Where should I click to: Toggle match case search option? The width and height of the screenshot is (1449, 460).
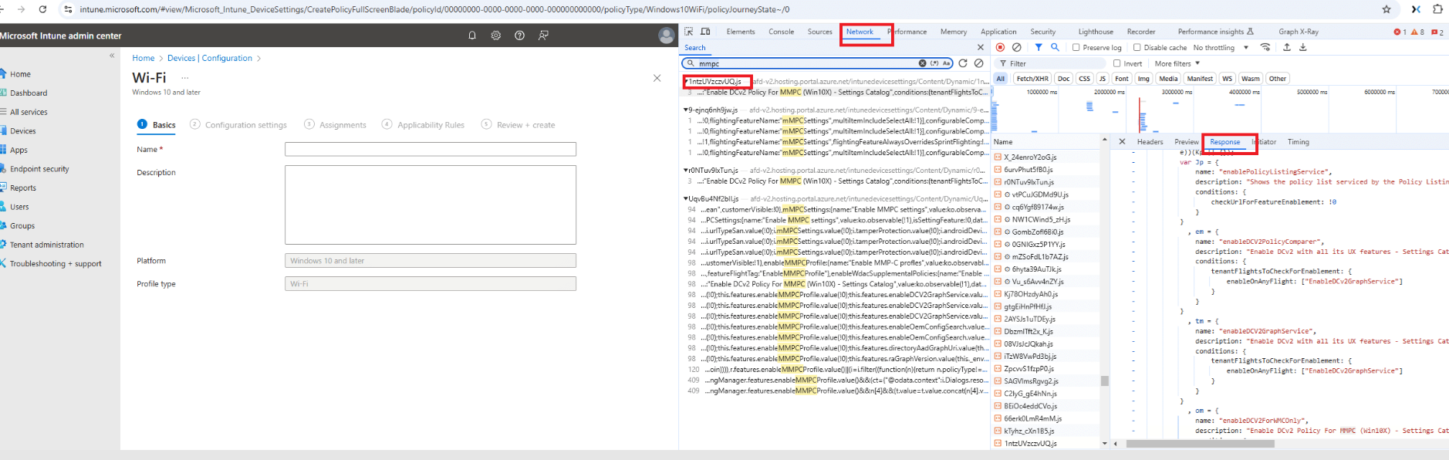pos(946,63)
